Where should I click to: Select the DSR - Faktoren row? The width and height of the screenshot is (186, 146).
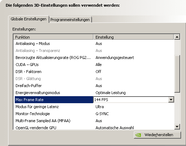(x=94, y=72)
